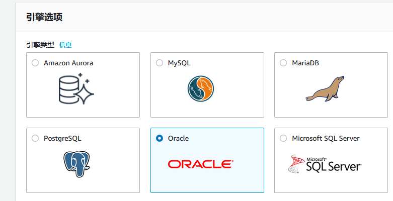Image resolution: width=393 pixels, height=201 pixels.
Task: Select the Microsoft SQL Server radio button
Action: [283, 138]
